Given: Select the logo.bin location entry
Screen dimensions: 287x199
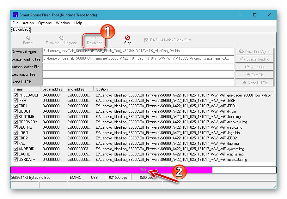Looking at the screenshot, I should coord(168,133).
